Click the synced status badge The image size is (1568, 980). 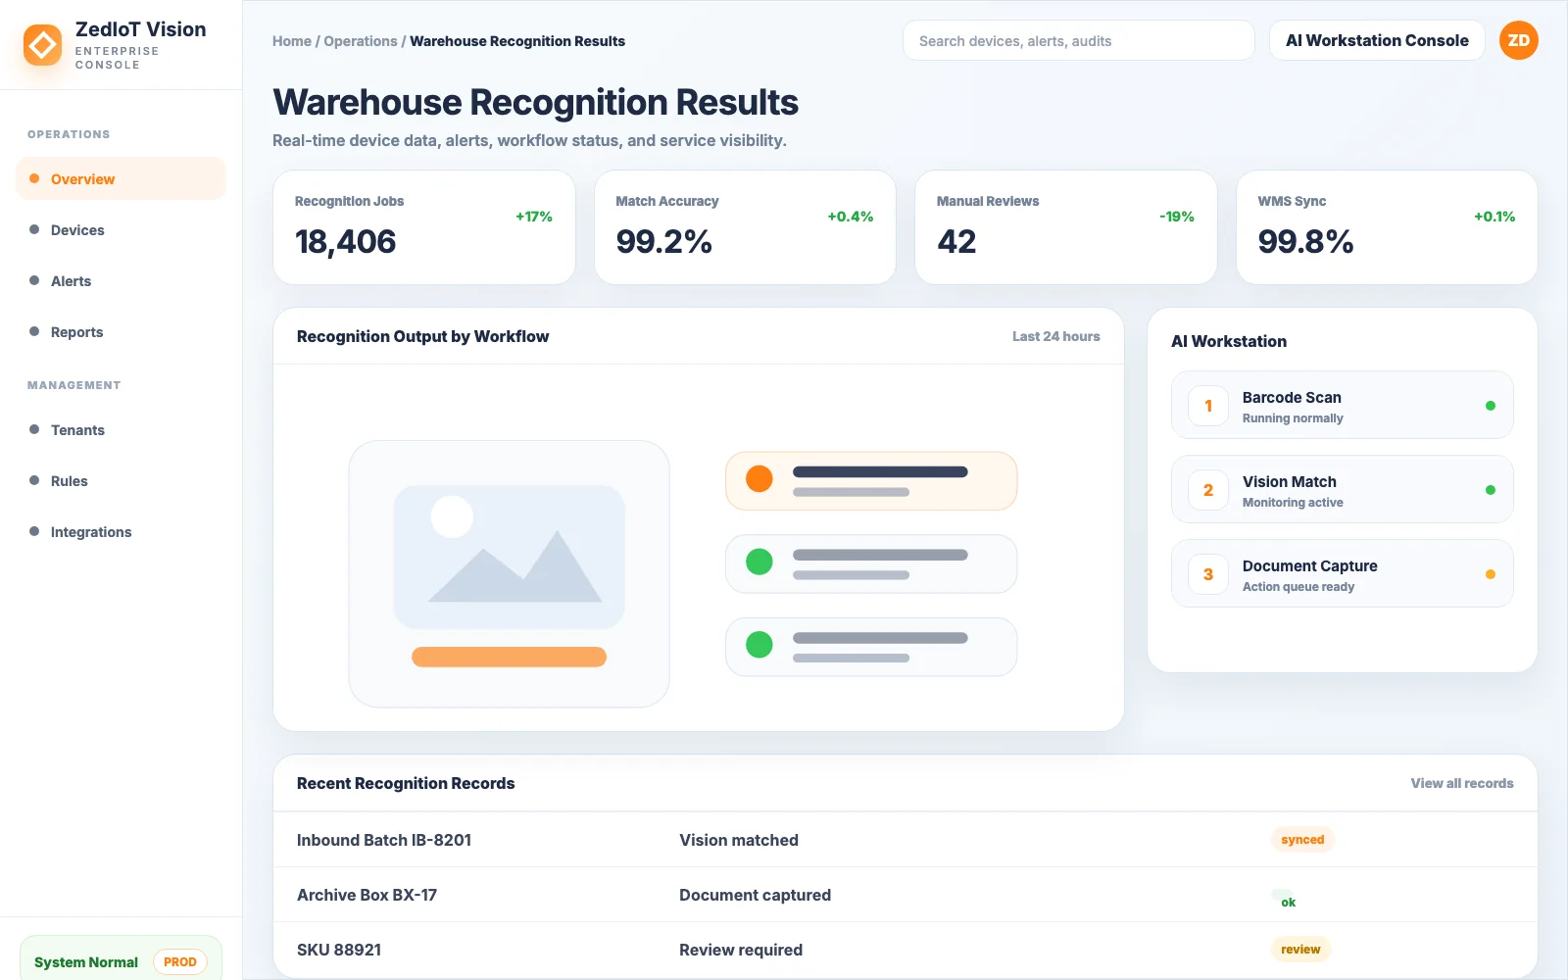click(x=1302, y=840)
